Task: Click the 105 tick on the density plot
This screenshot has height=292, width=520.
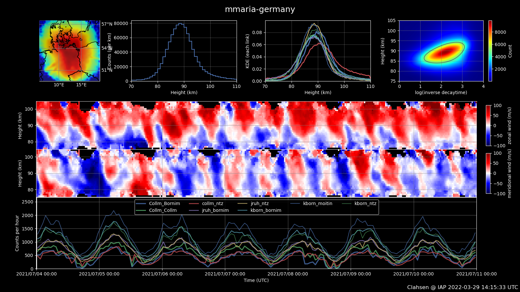Action: tap(392, 21)
